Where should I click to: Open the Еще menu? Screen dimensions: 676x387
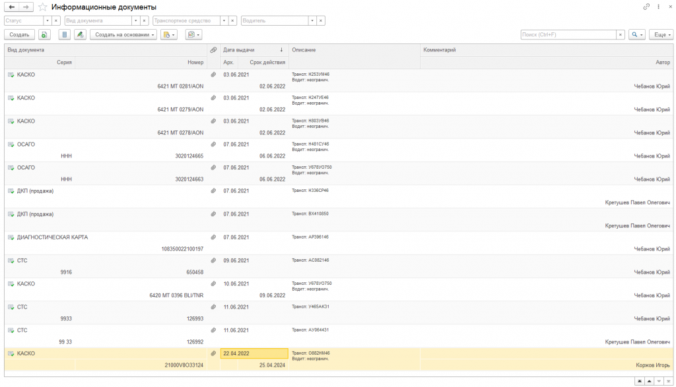pos(660,34)
